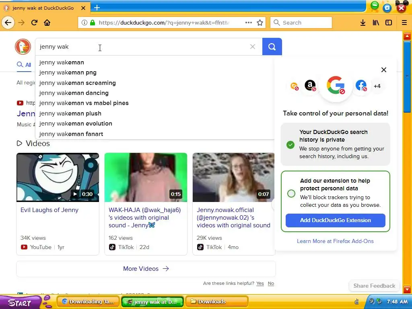Open 'Evil Laughs of Jenny' title link
The height and width of the screenshot is (309, 412).
(49, 210)
